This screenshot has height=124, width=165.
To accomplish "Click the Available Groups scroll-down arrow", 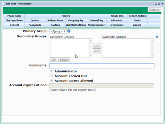I will point(152,55).
